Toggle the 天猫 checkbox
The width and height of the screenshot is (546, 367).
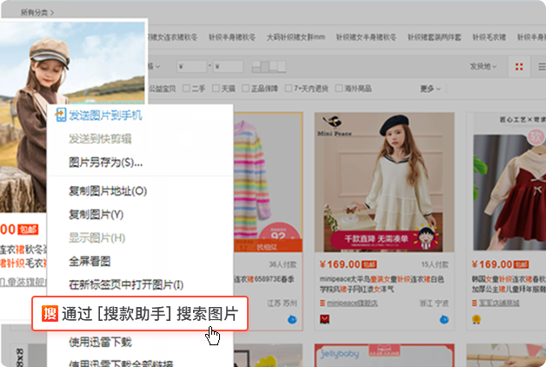(x=216, y=89)
